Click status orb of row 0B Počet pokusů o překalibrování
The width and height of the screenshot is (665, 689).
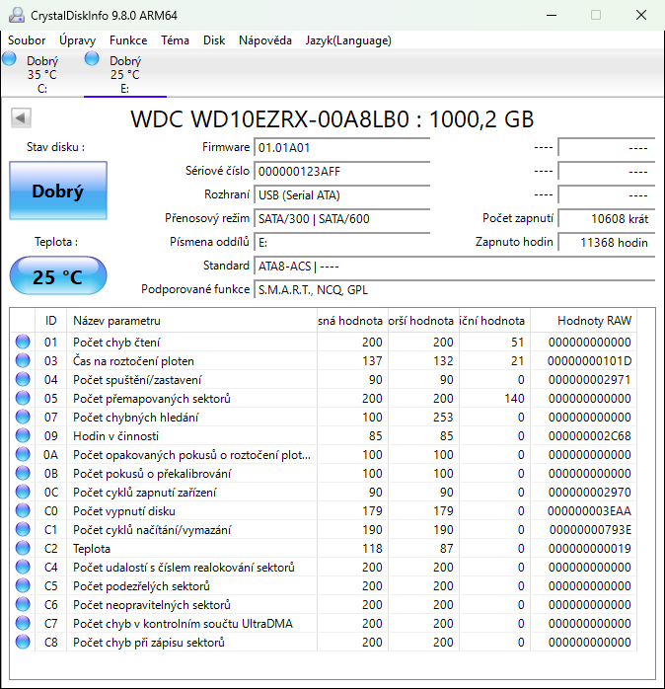(x=23, y=473)
